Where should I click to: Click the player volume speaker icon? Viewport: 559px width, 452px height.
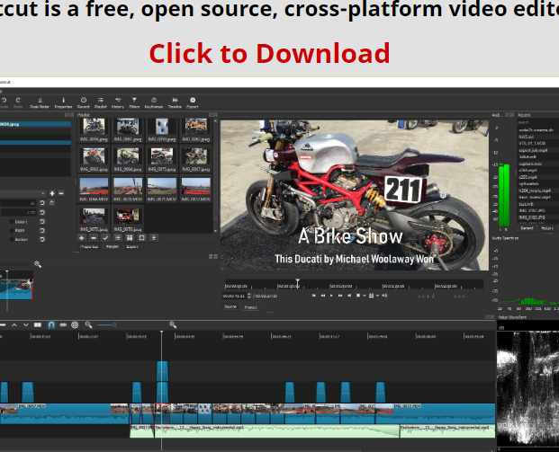(x=384, y=296)
